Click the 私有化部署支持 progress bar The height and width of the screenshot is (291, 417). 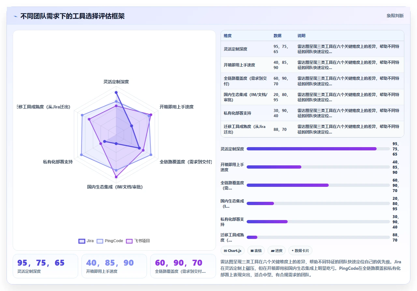(318, 222)
